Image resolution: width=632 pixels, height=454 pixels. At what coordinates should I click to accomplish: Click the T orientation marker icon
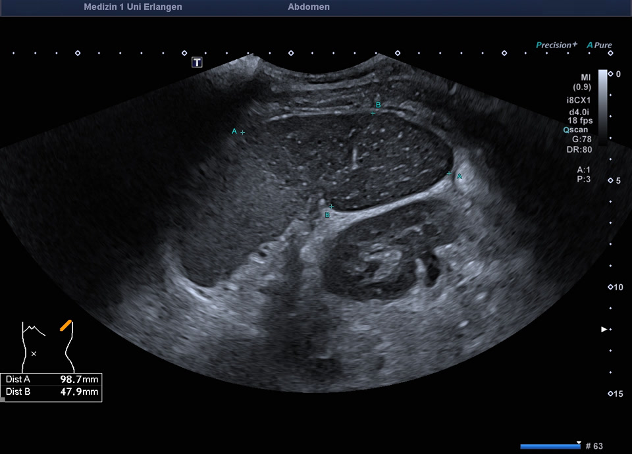(197, 62)
